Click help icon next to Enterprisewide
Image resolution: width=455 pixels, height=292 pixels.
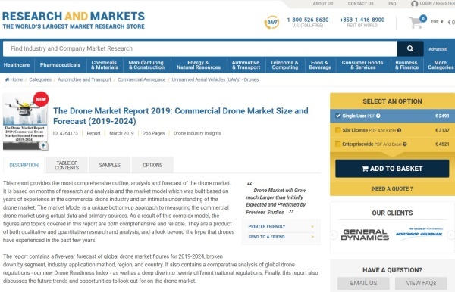click(x=404, y=144)
